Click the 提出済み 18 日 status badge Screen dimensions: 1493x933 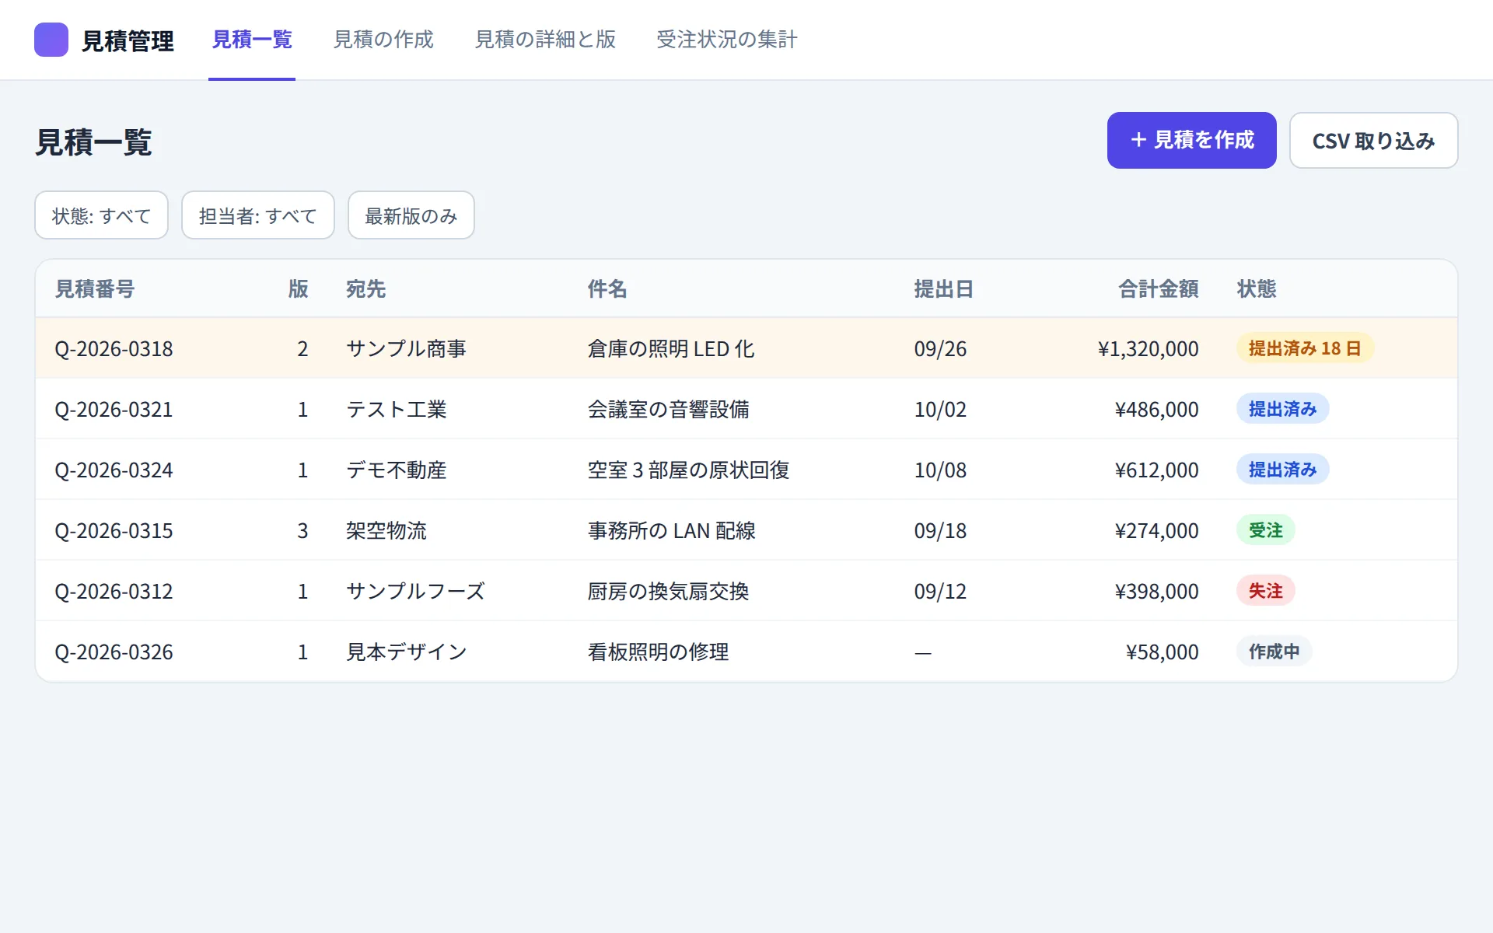(x=1305, y=348)
